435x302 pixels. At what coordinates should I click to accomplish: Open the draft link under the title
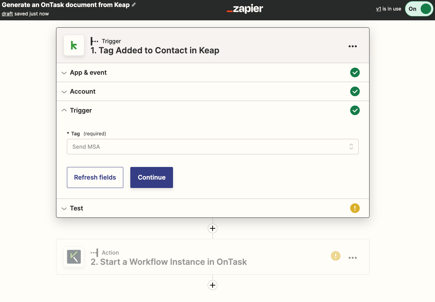[x=7, y=14]
